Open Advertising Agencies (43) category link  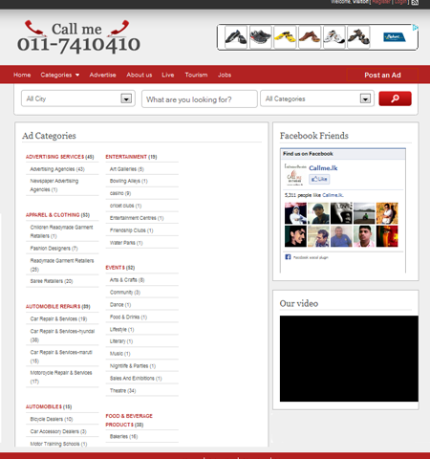(x=57, y=169)
